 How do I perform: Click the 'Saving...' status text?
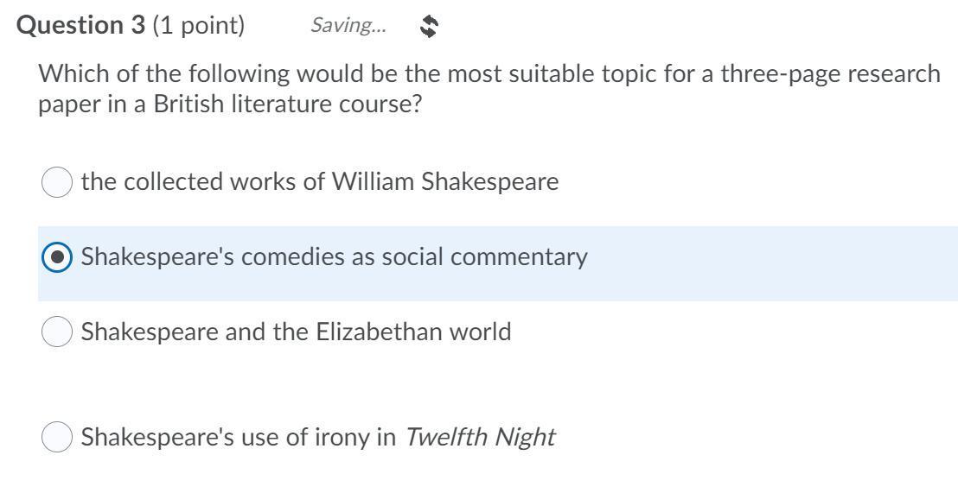(x=348, y=27)
